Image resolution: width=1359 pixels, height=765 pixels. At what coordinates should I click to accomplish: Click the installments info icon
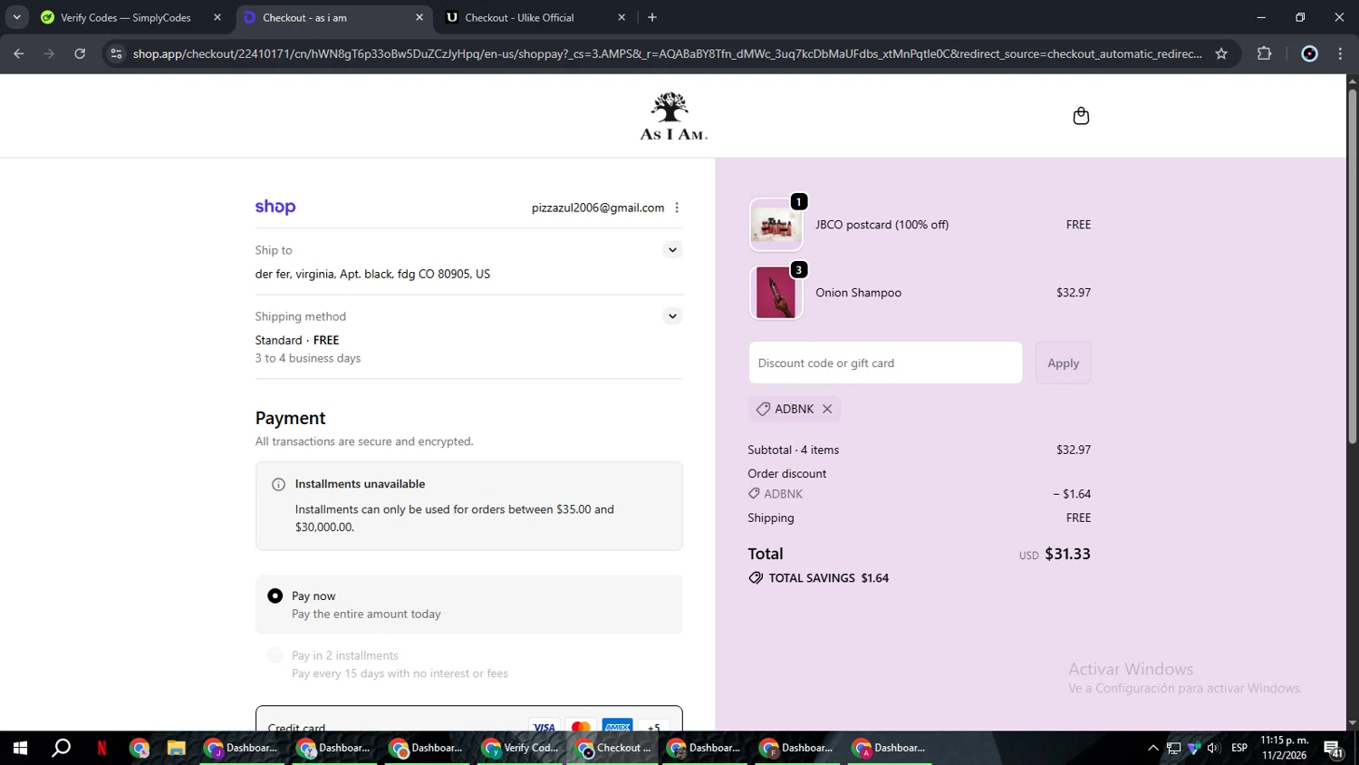[x=279, y=484]
